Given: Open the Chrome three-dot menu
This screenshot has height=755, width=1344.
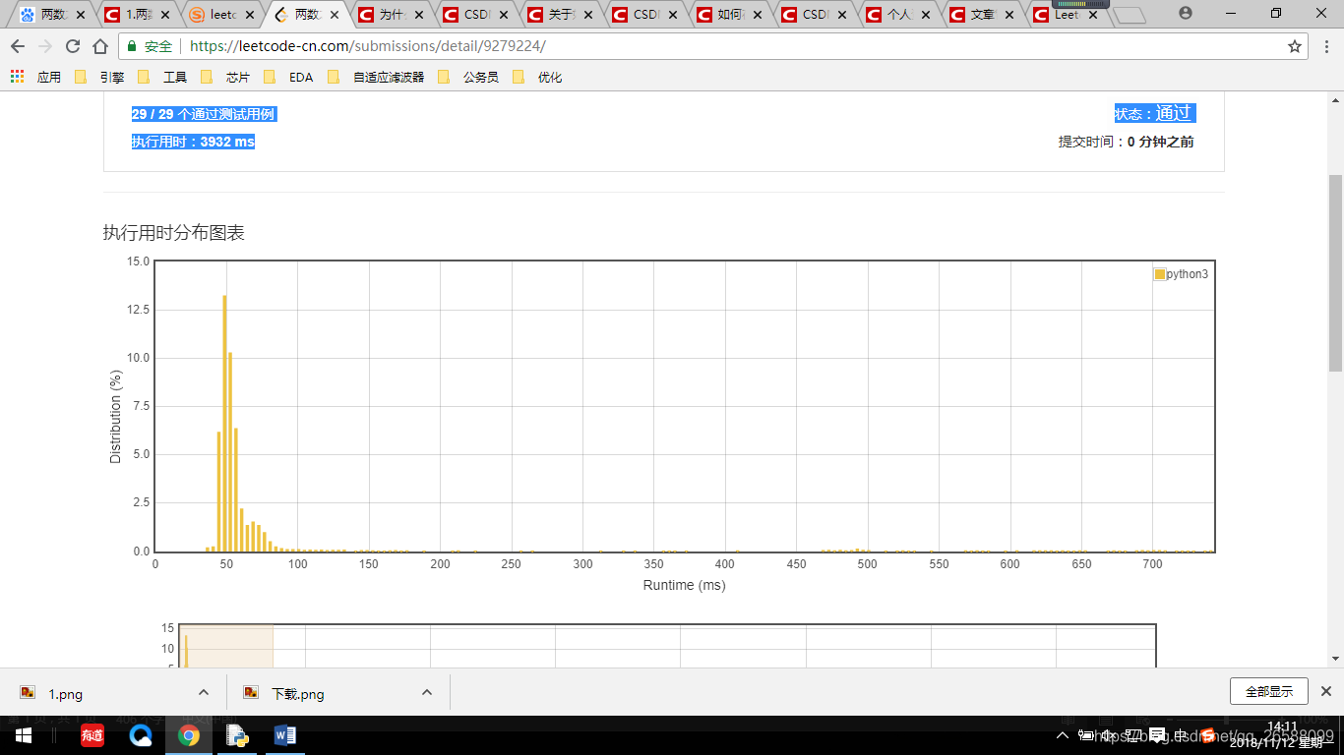Looking at the screenshot, I should 1325,46.
